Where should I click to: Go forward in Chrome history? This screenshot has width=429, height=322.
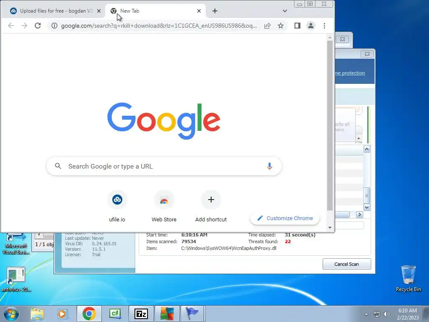[x=24, y=26]
